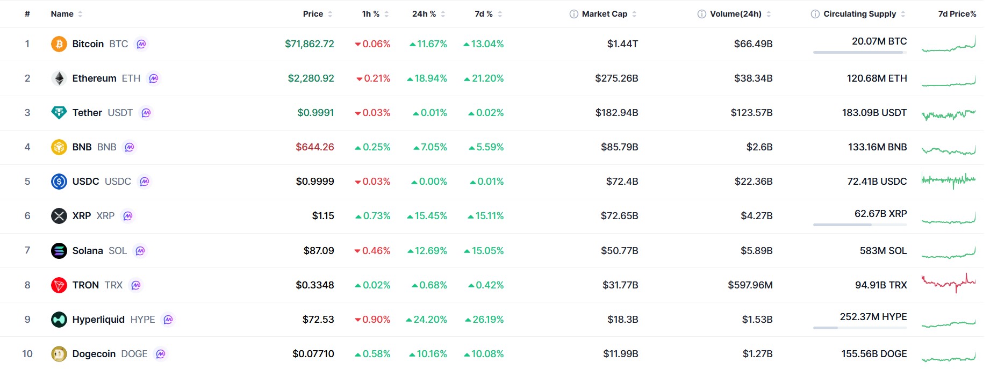This screenshot has width=990, height=369.
Task: Click XRP market cap $72.65B
Action: [x=620, y=216]
